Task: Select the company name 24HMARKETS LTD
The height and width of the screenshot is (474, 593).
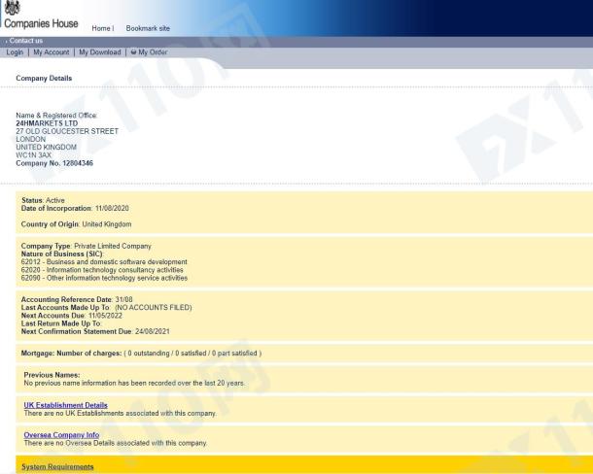Action: (x=47, y=123)
